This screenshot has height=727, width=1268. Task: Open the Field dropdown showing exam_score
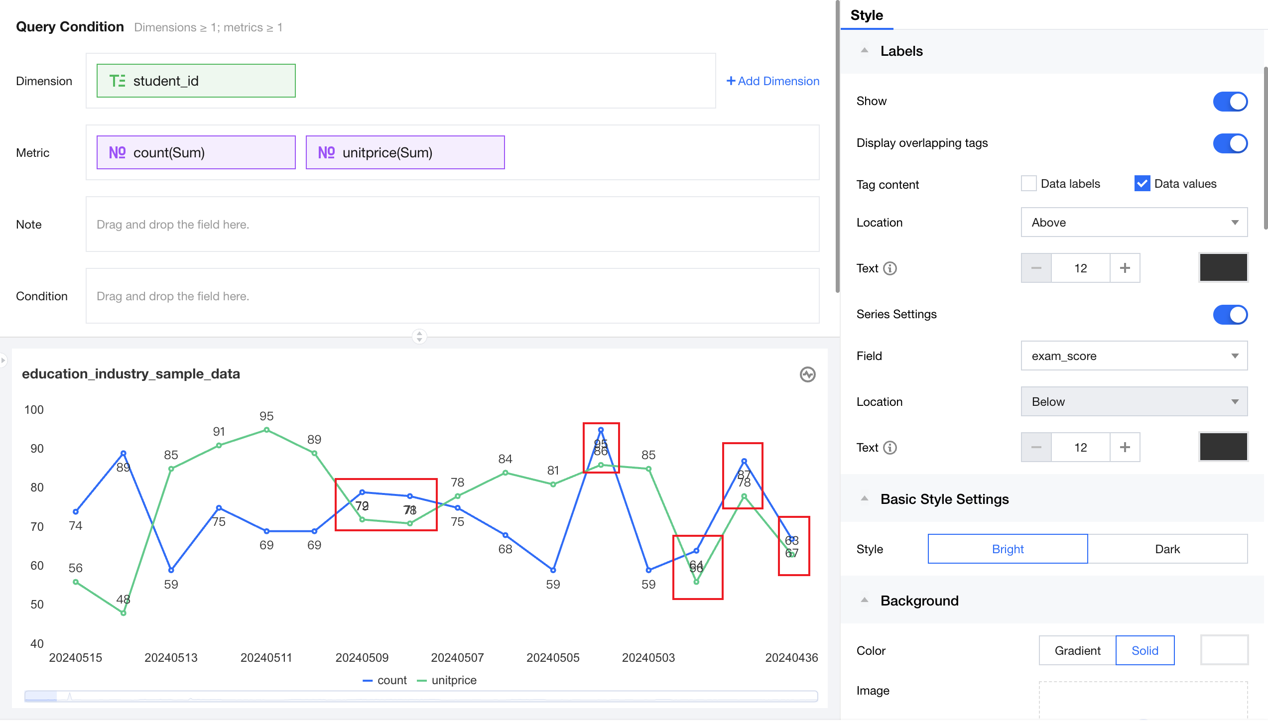click(x=1134, y=356)
